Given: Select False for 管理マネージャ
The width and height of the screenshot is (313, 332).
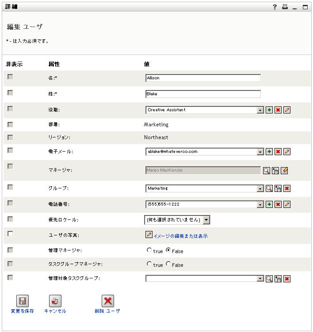Looking at the screenshot, I should click(168, 250).
